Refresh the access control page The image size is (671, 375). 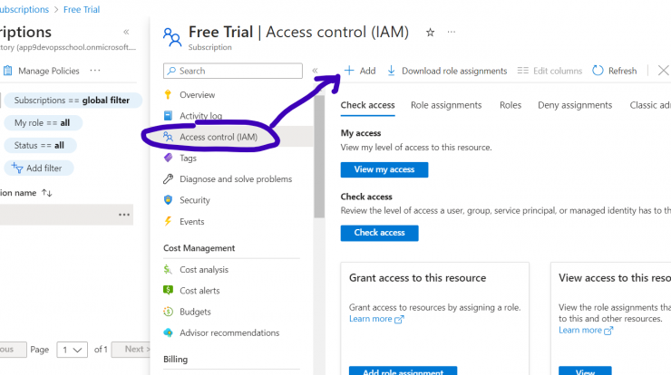[615, 71]
